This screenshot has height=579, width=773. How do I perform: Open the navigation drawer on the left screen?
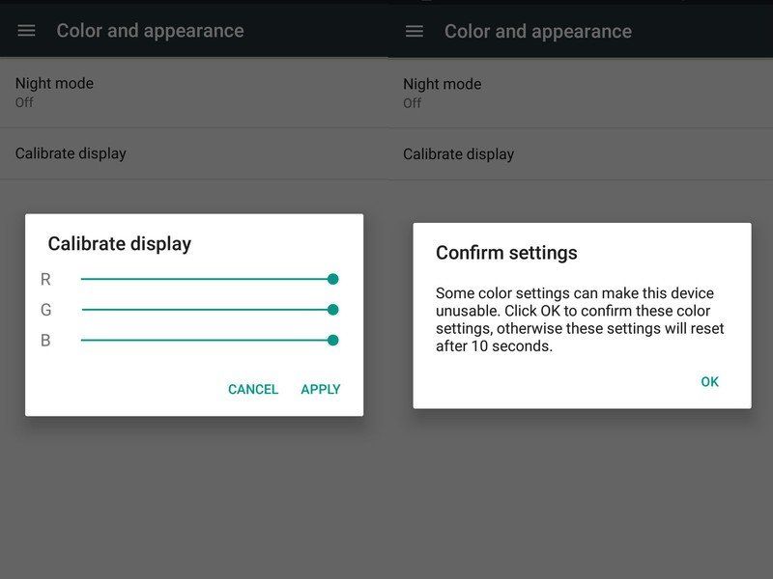[x=26, y=30]
